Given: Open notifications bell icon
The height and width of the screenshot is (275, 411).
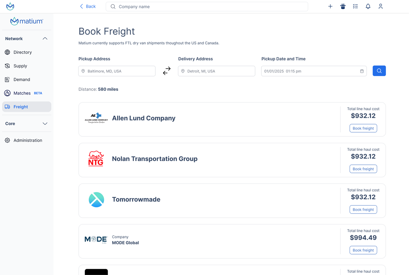Looking at the screenshot, I should click(368, 6).
